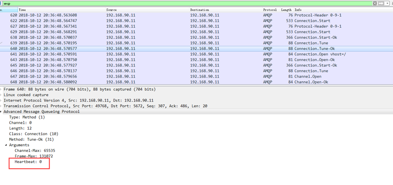
Task: Select the Heartbeat: 0 field
Action: (x=28, y=162)
